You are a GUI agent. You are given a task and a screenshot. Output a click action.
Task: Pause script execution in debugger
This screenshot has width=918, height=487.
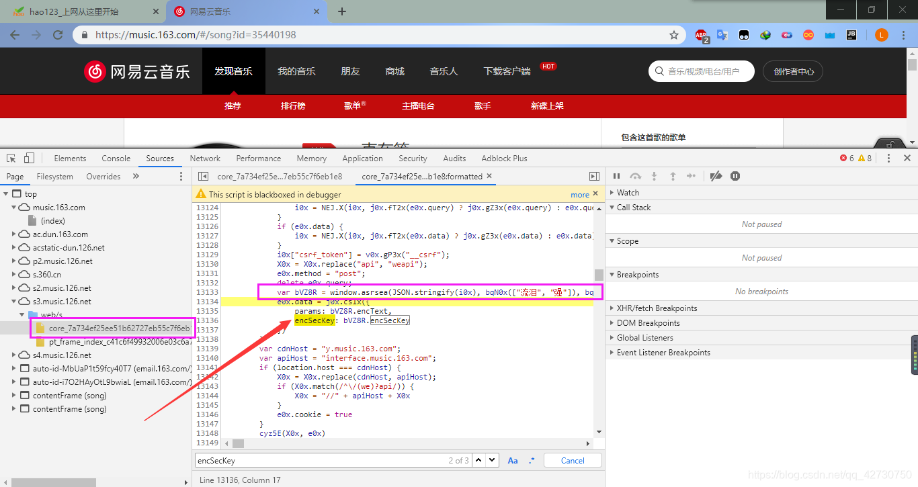(616, 176)
